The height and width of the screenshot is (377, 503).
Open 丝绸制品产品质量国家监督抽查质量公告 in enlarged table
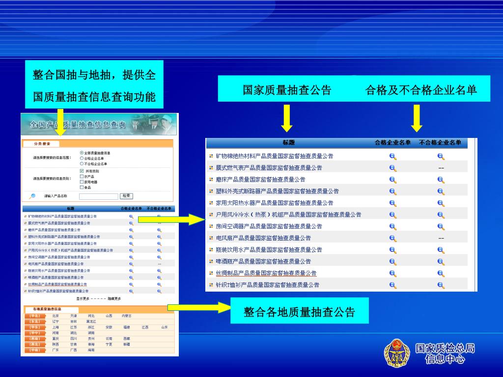coord(266,273)
